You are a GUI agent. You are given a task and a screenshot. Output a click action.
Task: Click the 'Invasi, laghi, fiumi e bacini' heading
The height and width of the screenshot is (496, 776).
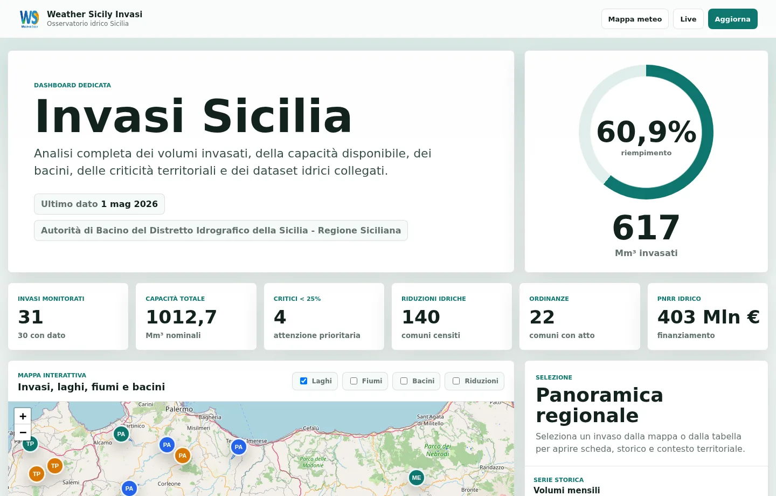(x=92, y=387)
